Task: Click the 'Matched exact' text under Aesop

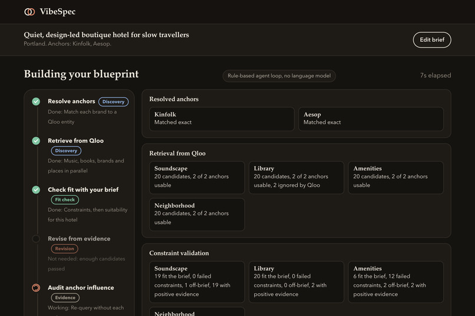Action: click(x=322, y=122)
